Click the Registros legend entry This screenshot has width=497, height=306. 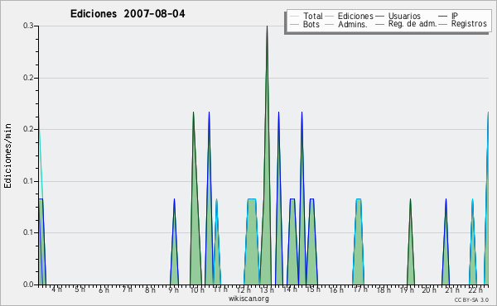pyautogui.click(x=463, y=24)
